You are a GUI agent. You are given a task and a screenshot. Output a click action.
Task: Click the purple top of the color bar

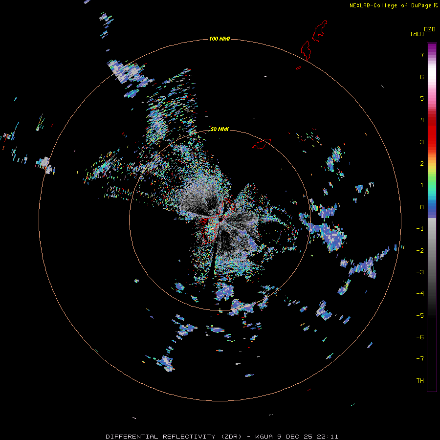click(x=432, y=48)
